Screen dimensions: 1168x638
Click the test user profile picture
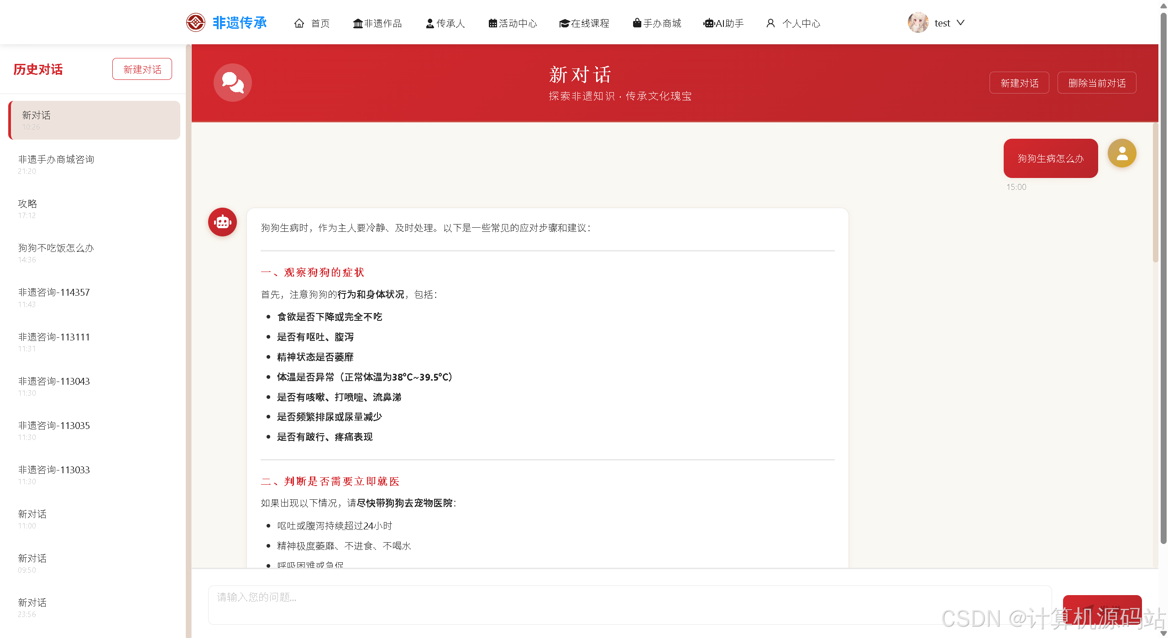click(918, 22)
